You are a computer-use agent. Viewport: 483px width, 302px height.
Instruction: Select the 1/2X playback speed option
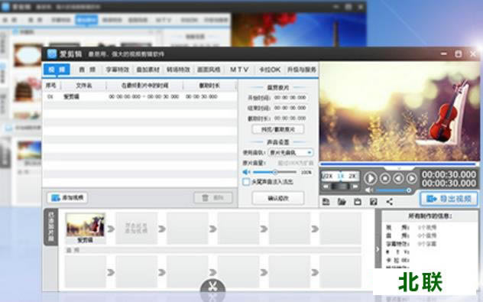pyautogui.click(x=327, y=177)
